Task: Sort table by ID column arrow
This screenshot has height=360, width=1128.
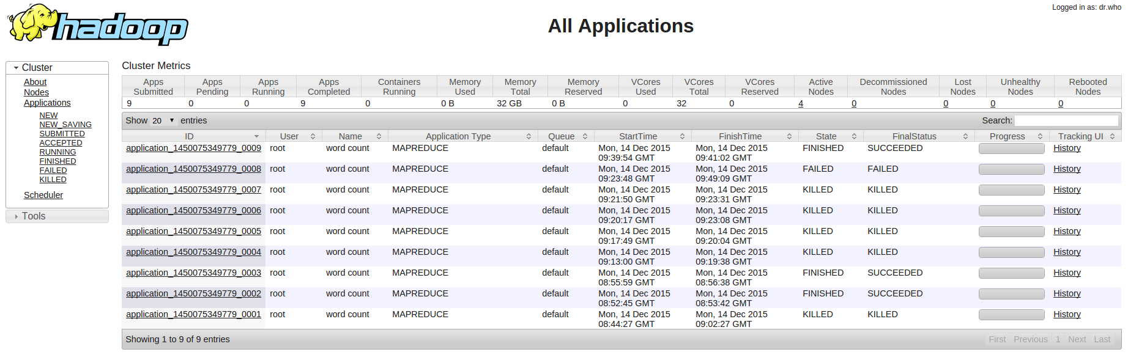Action: coord(256,136)
